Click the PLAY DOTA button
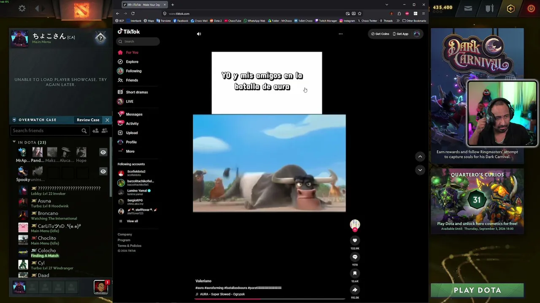The image size is (540, 303). coord(477,290)
